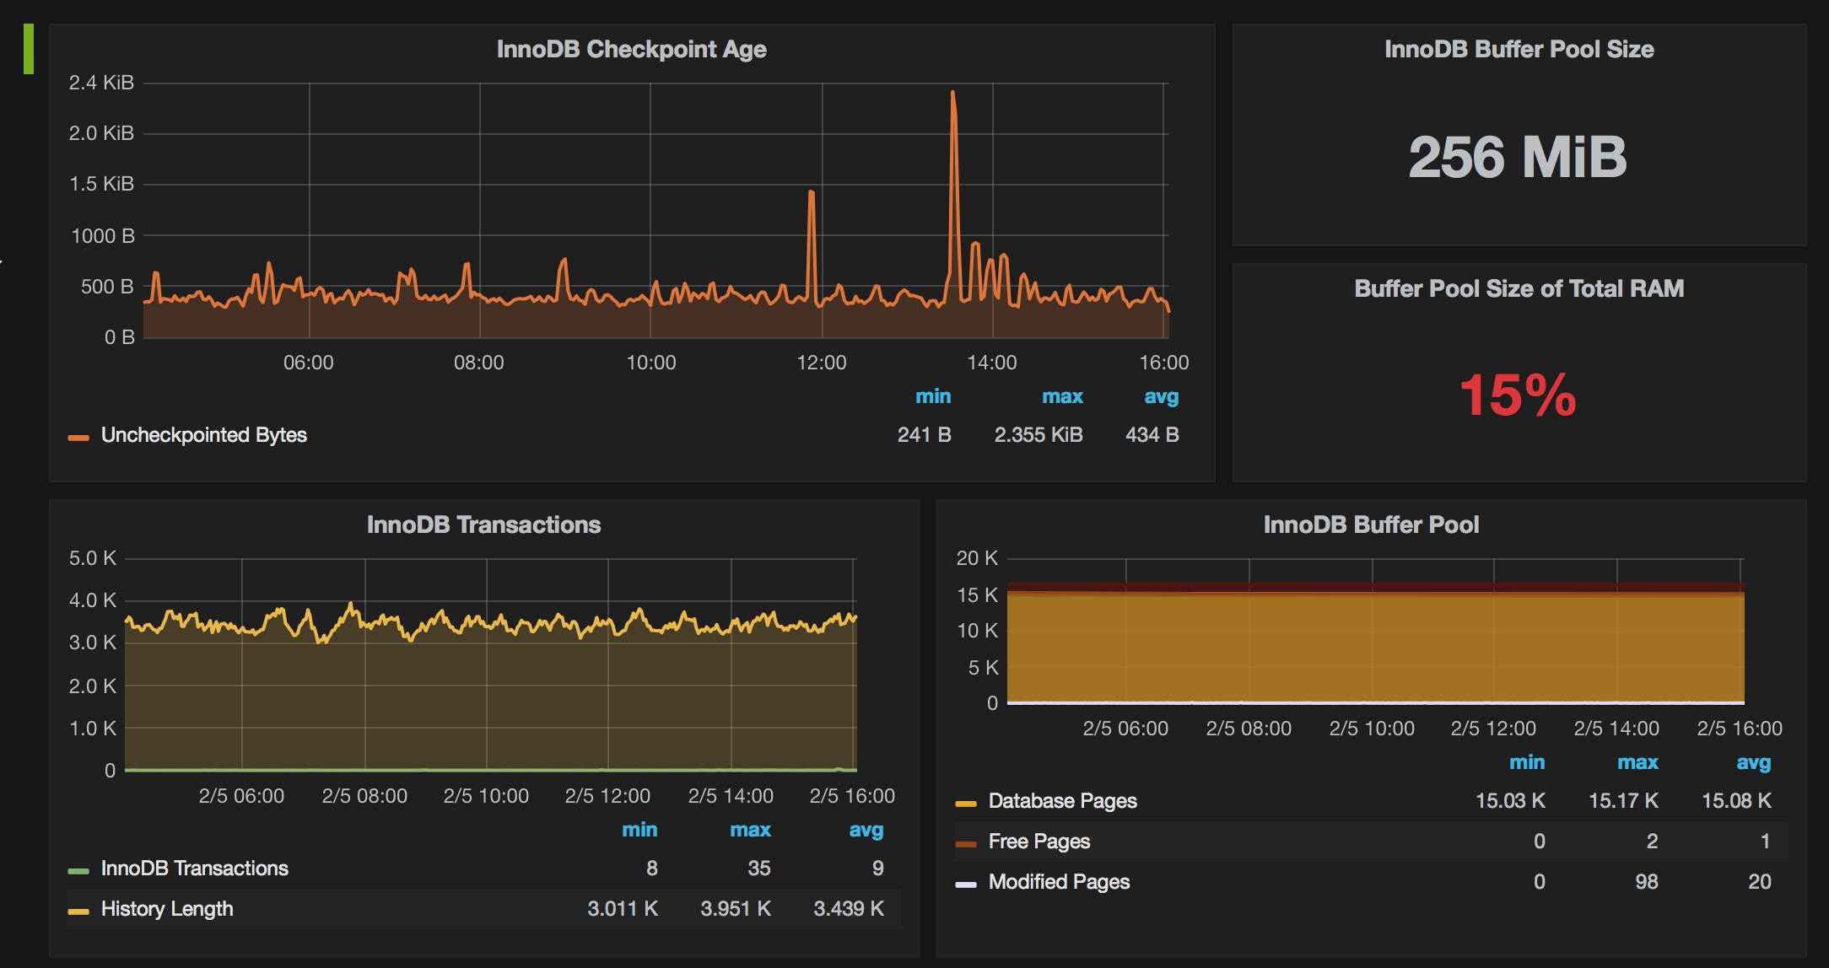
Task: Click the History Length yellow legend swatch
Action: click(78, 912)
